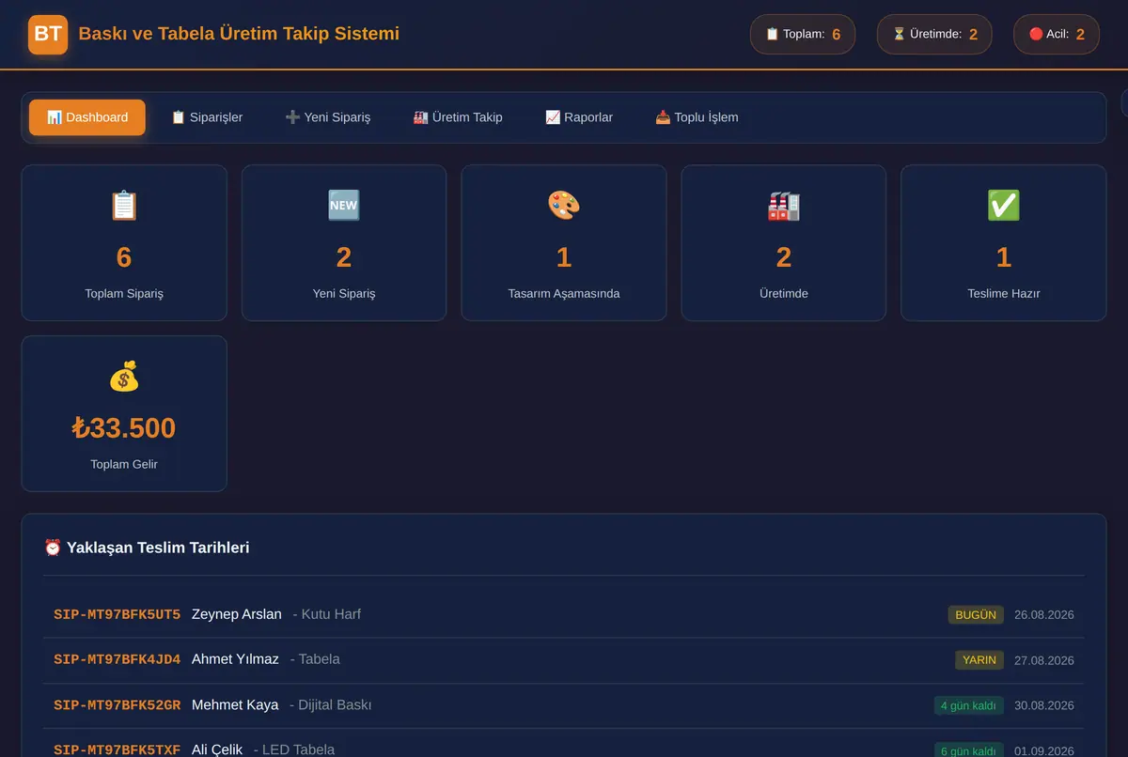Open the Dashboard tab
The width and height of the screenshot is (1128, 757).
pyautogui.click(x=87, y=117)
